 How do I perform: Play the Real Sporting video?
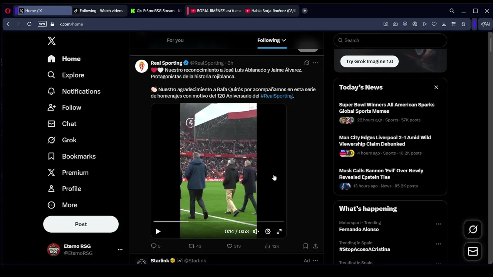[158, 231]
